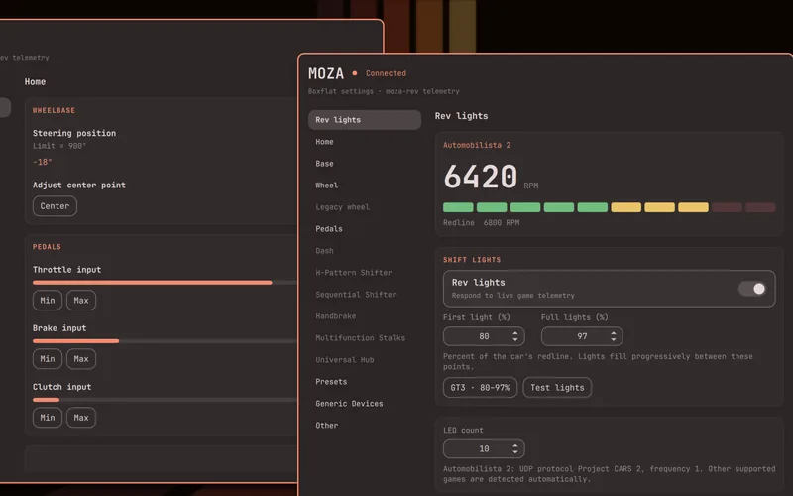
Task: Click the LED count field
Action: pos(484,449)
